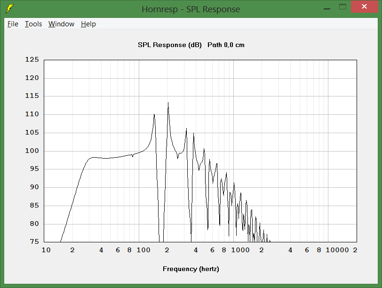Viewport: 382px width, 288px height.
Task: Click the 'Path 0,0 cm' label
Action: 226,45
